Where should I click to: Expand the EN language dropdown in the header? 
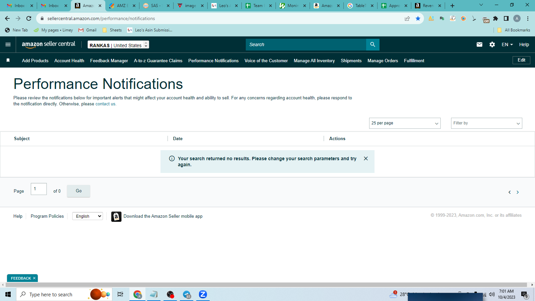point(507,44)
